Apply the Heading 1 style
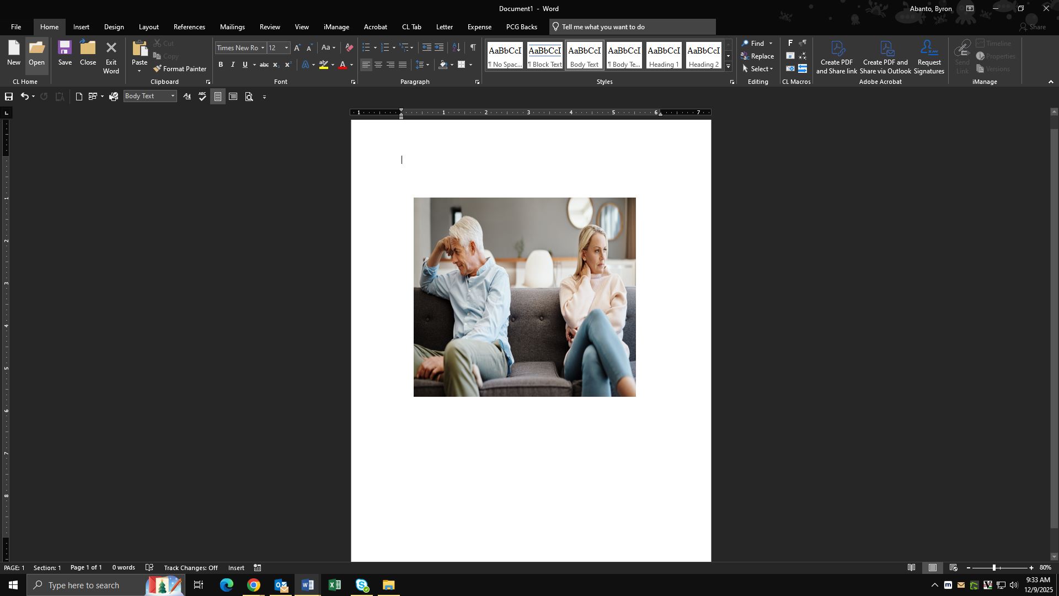The image size is (1059, 596). click(x=664, y=56)
